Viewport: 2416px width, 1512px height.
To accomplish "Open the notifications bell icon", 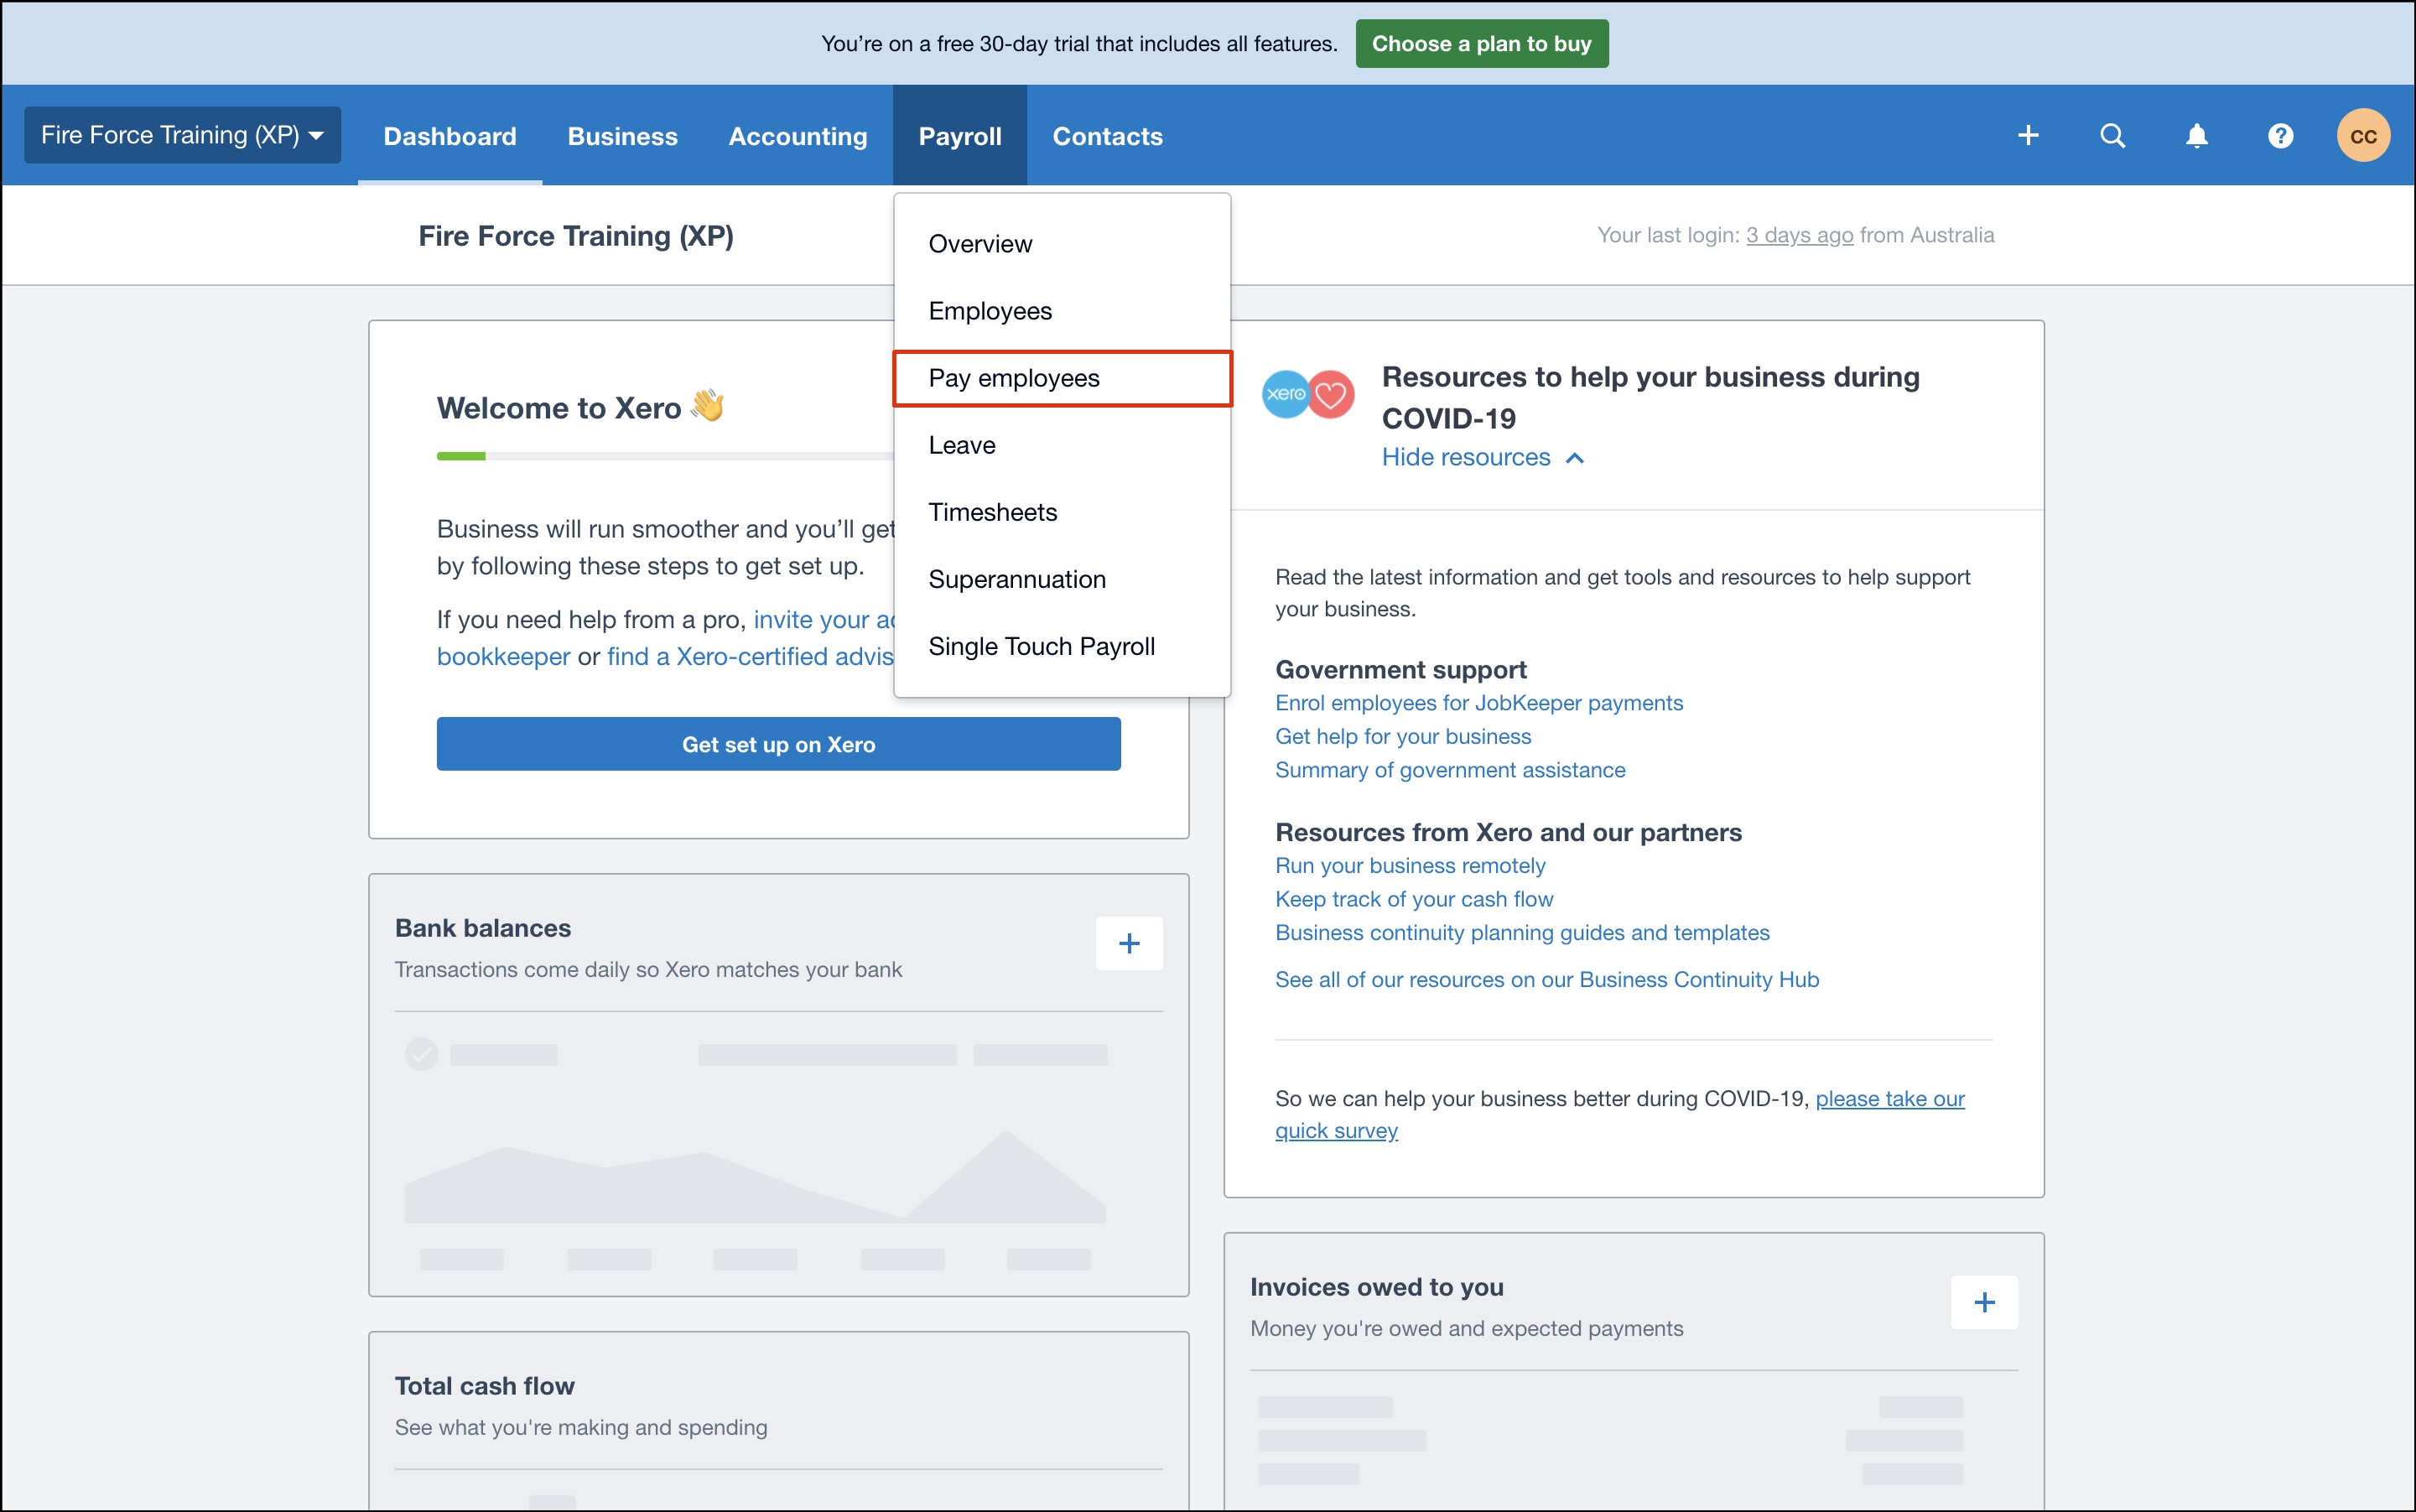I will click(2196, 136).
